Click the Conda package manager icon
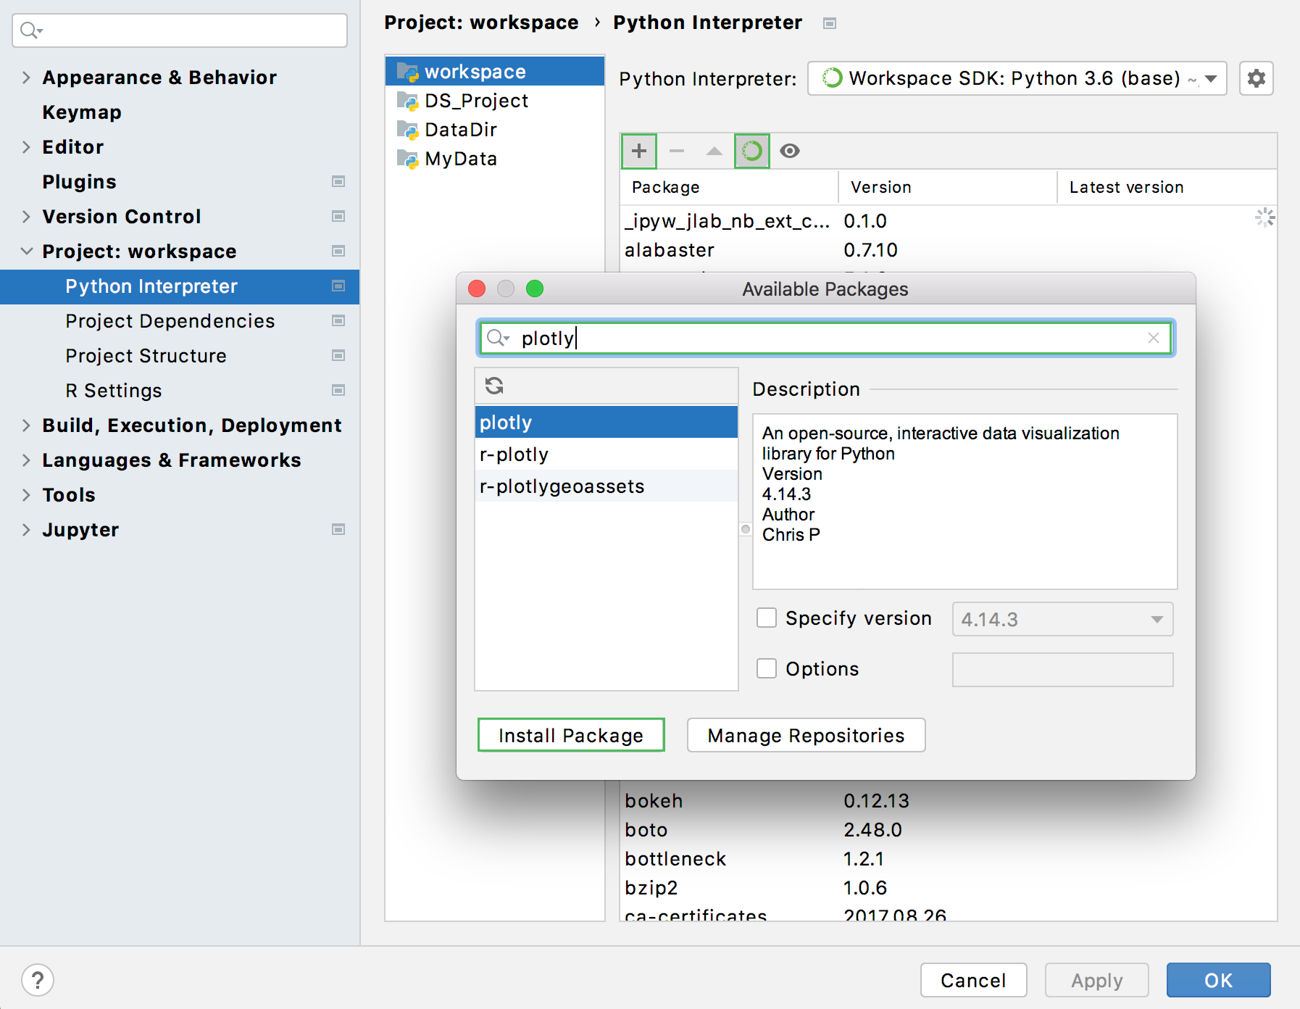This screenshot has width=1300, height=1009. (751, 151)
